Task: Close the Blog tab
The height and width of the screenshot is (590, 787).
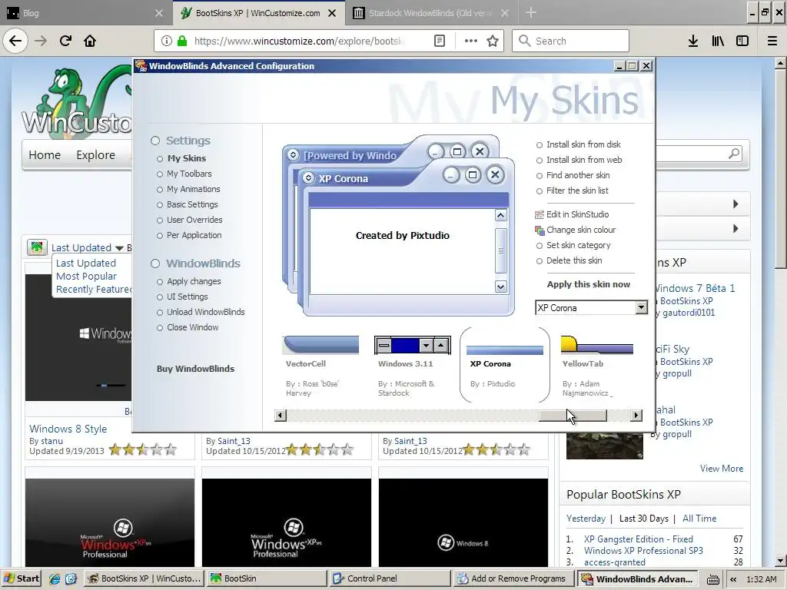Action: [158, 13]
